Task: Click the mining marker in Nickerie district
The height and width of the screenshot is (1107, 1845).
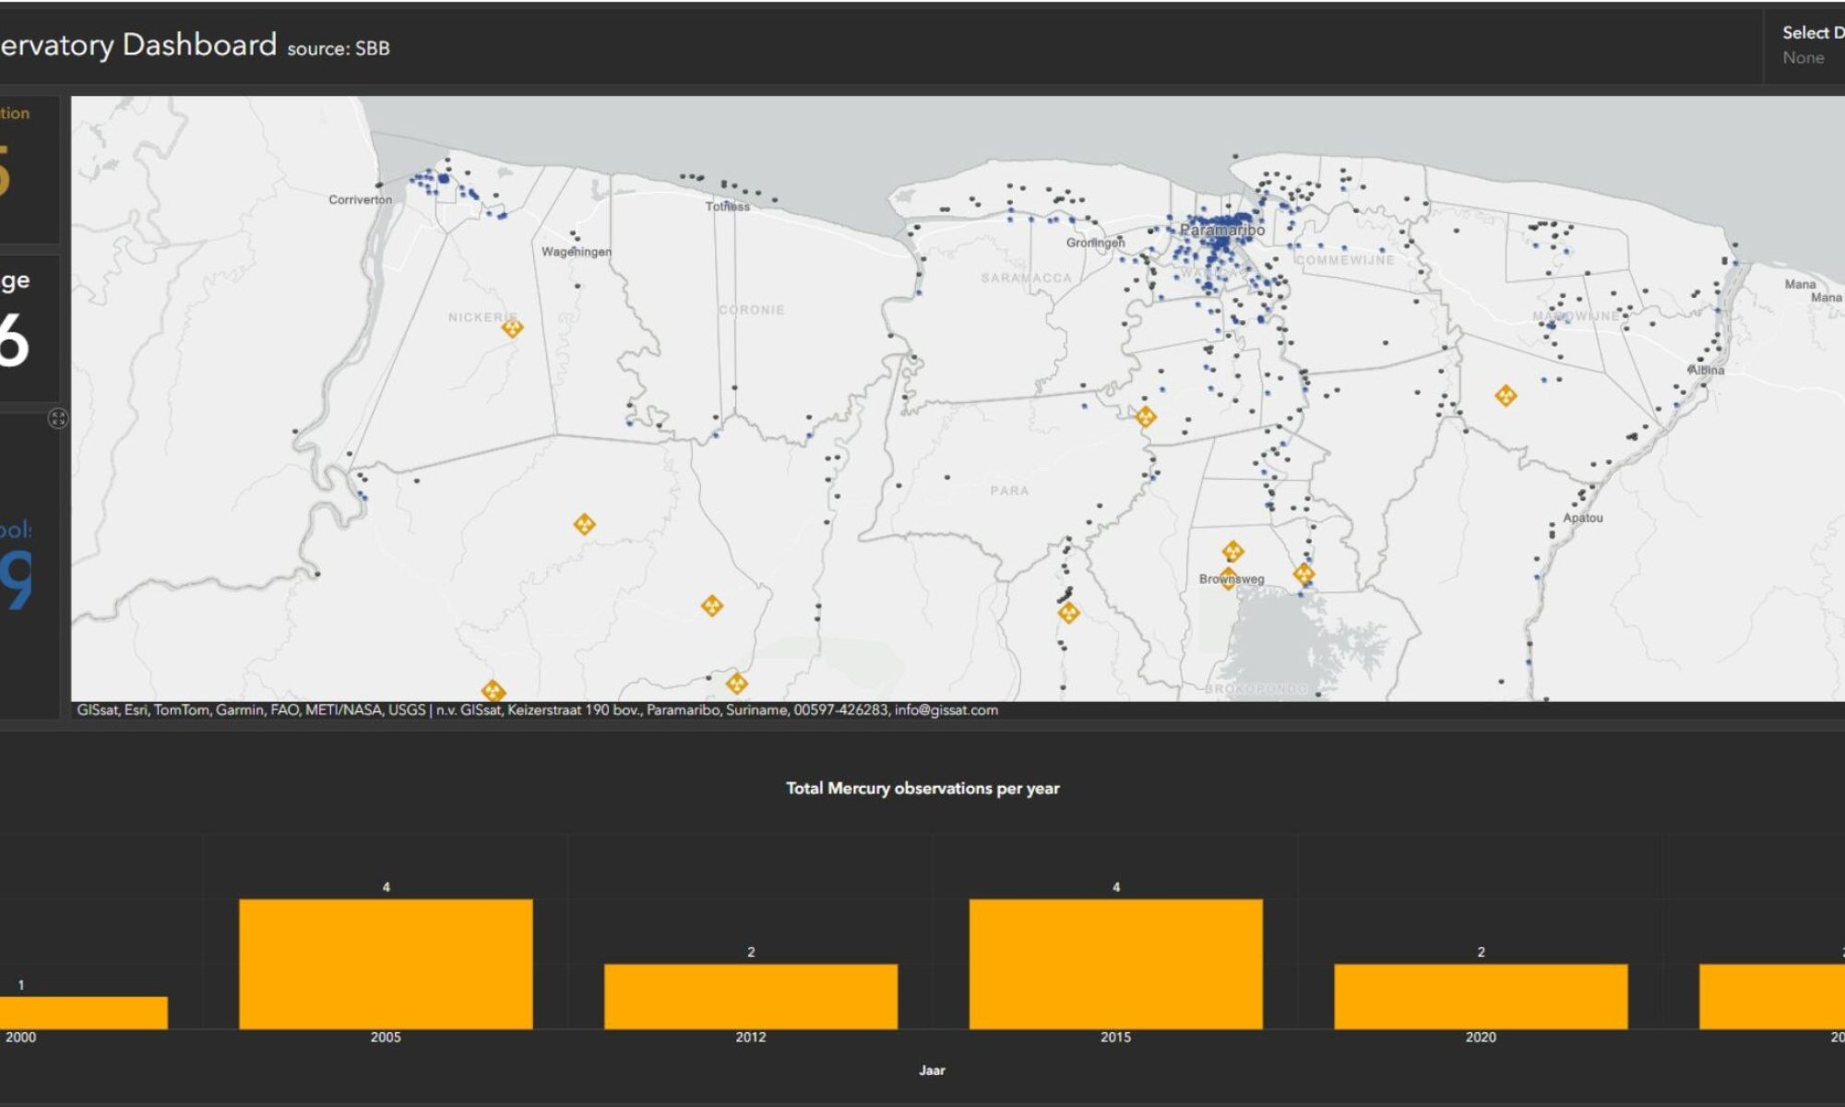Action: pyautogui.click(x=514, y=328)
